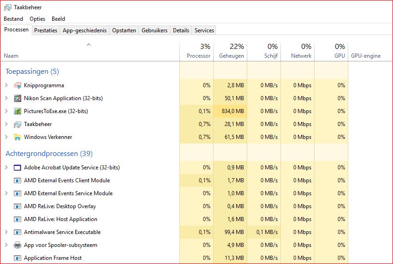Screen dimensions: 393x264
Task: Open the Opties menu
Action: coord(37,19)
